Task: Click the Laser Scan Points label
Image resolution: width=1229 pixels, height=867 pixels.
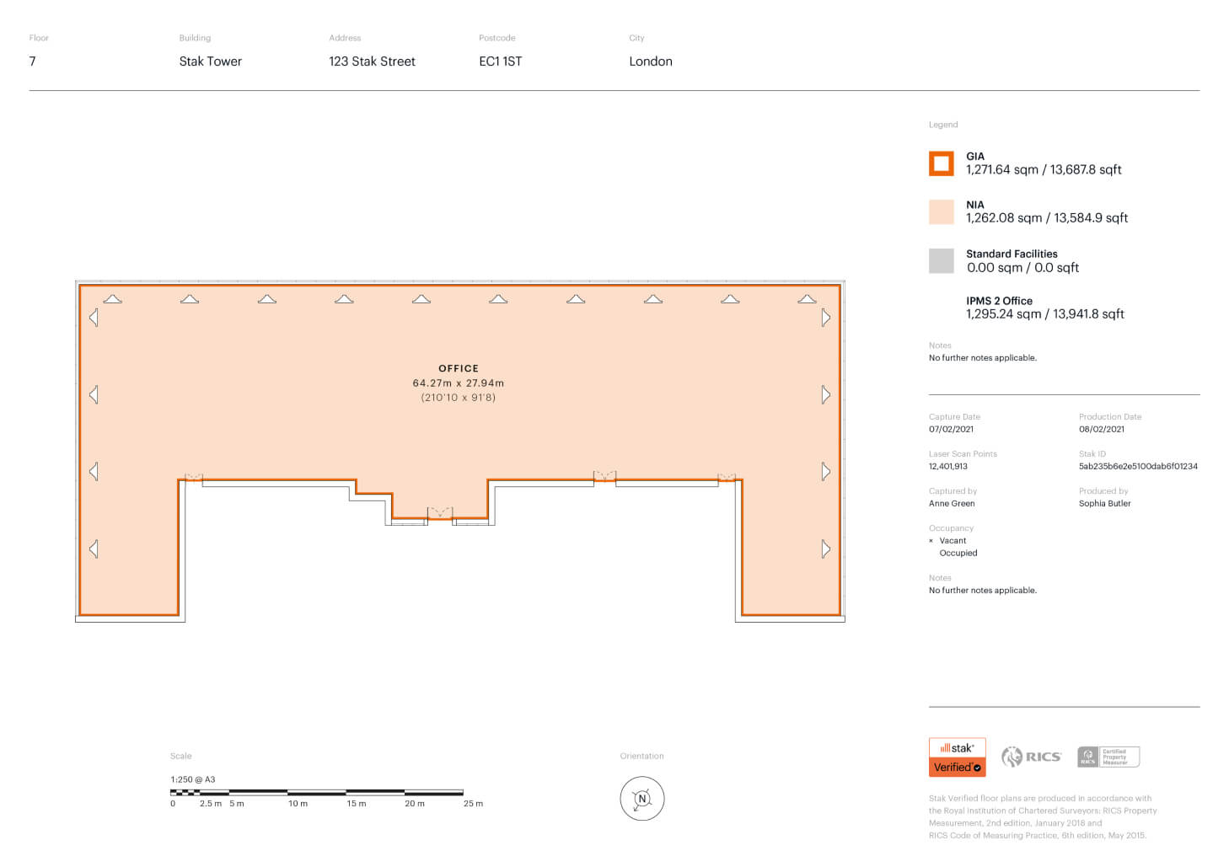Action: (x=963, y=454)
